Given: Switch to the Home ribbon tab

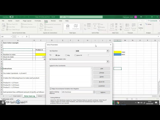Looking at the screenshot, I should 10,21.
